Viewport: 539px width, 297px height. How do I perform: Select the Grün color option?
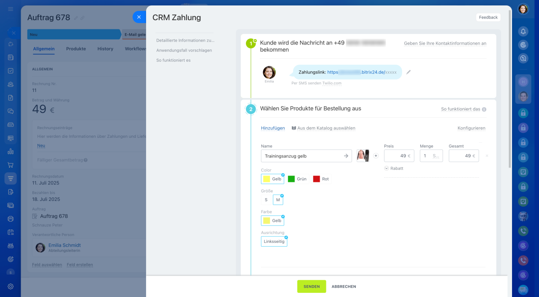coord(297,179)
